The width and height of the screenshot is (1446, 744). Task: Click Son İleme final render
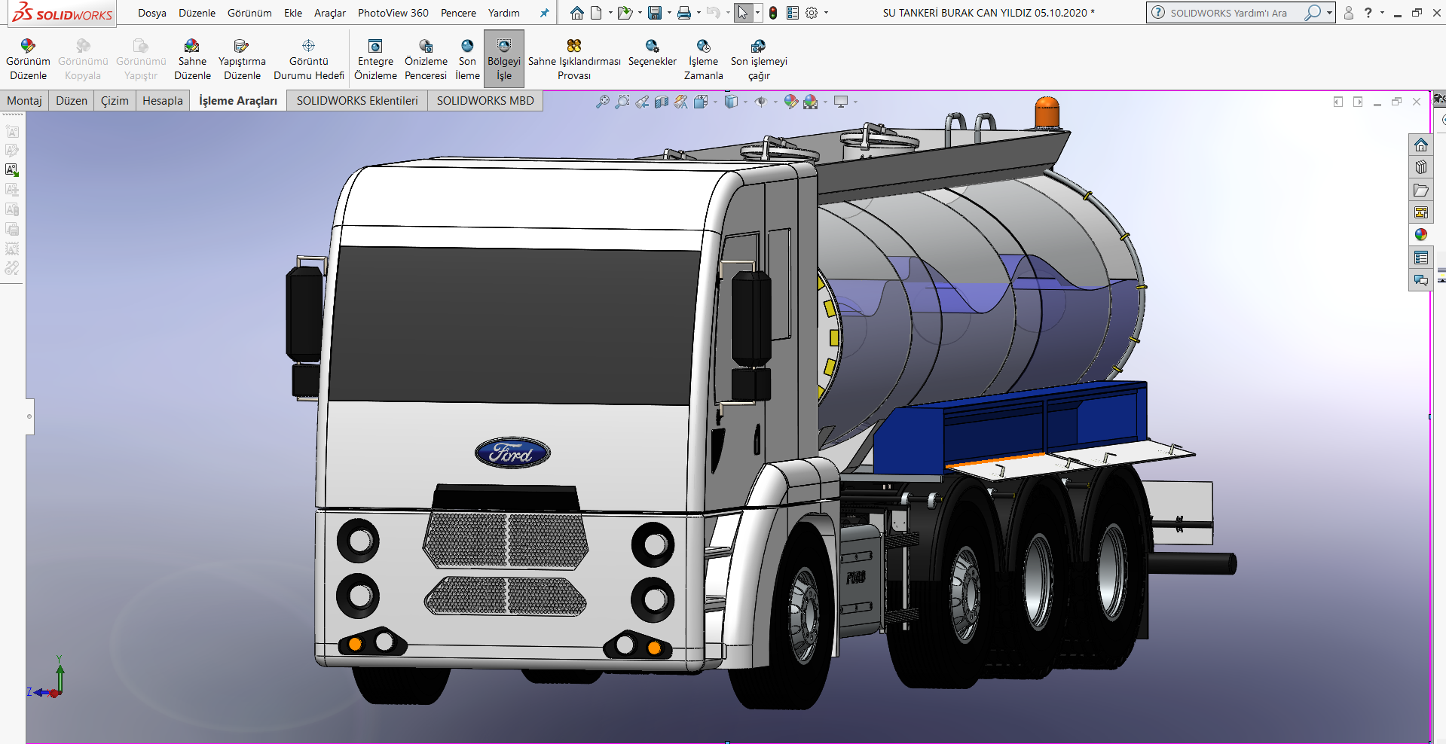tap(467, 59)
